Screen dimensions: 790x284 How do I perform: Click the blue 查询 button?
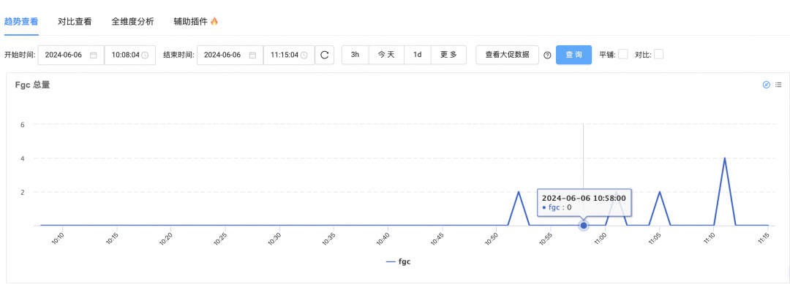(574, 55)
